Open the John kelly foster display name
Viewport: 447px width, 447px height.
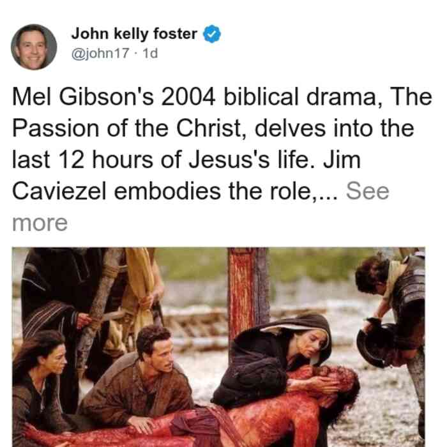134,34
